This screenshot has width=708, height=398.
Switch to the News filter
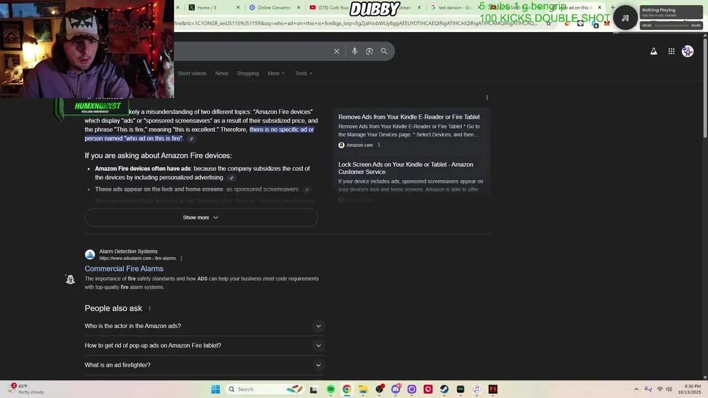pyautogui.click(x=221, y=73)
